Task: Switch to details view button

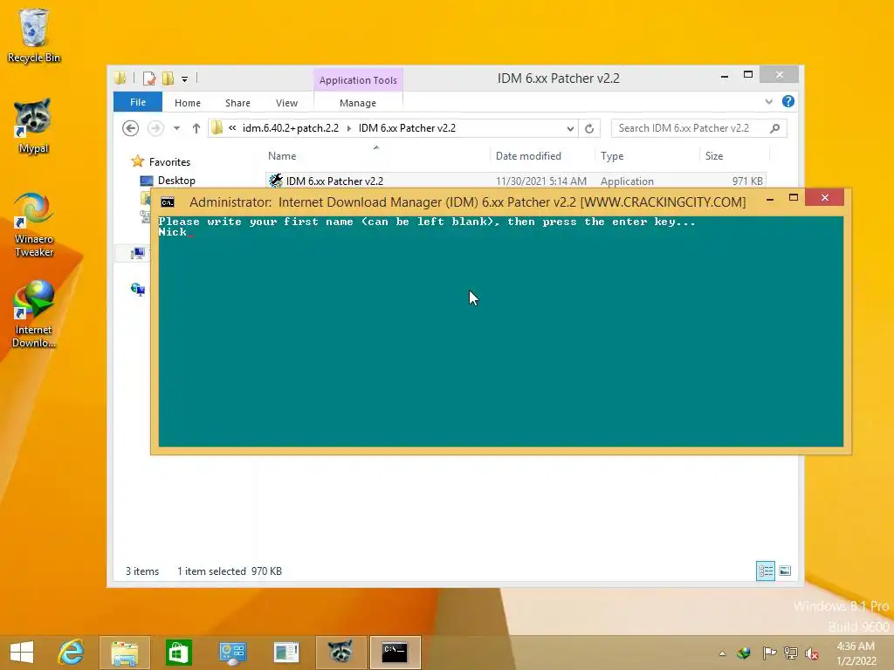Action: pyautogui.click(x=765, y=571)
